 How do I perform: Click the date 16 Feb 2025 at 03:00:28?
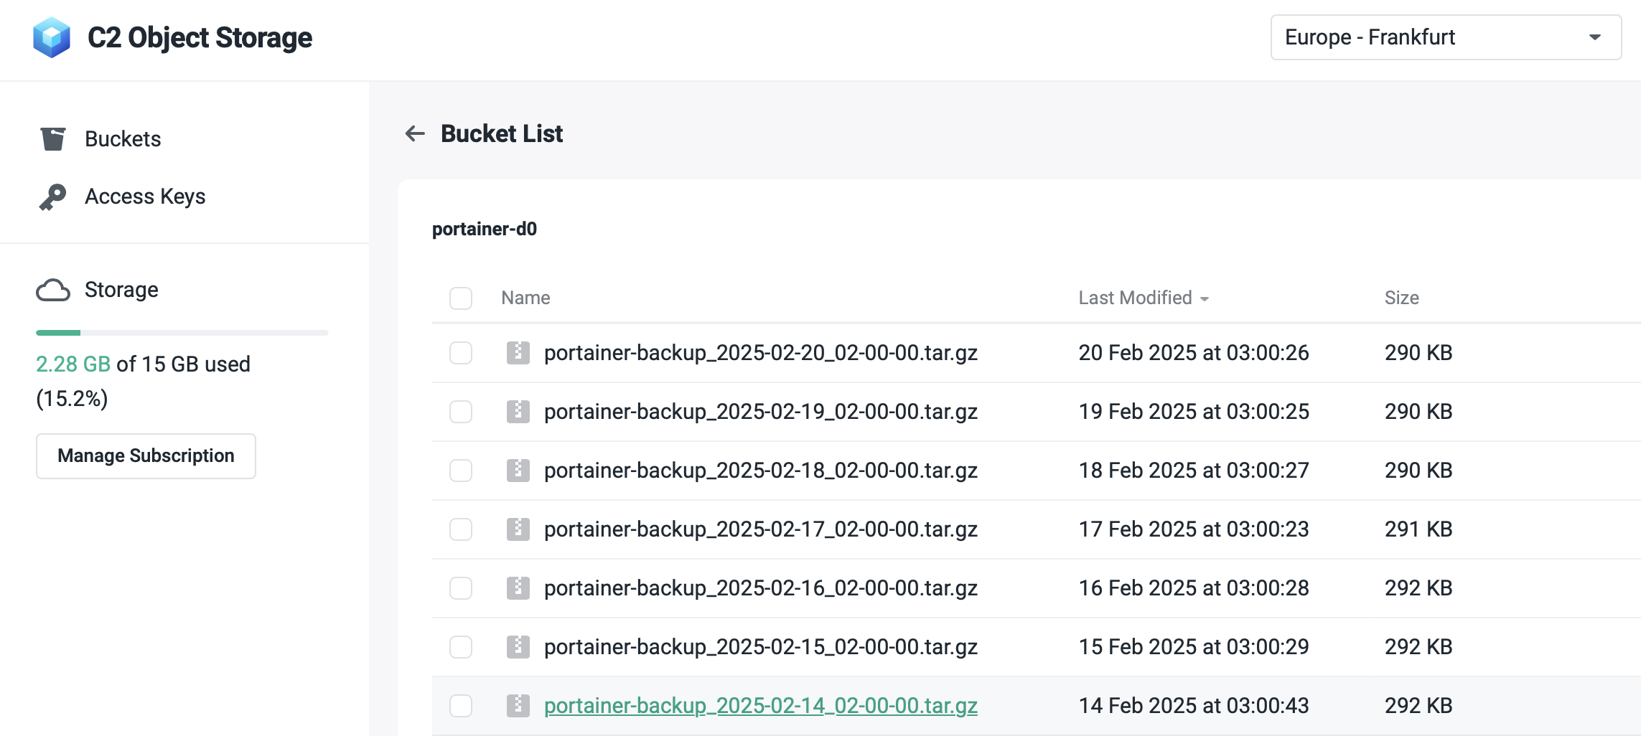1193,588
